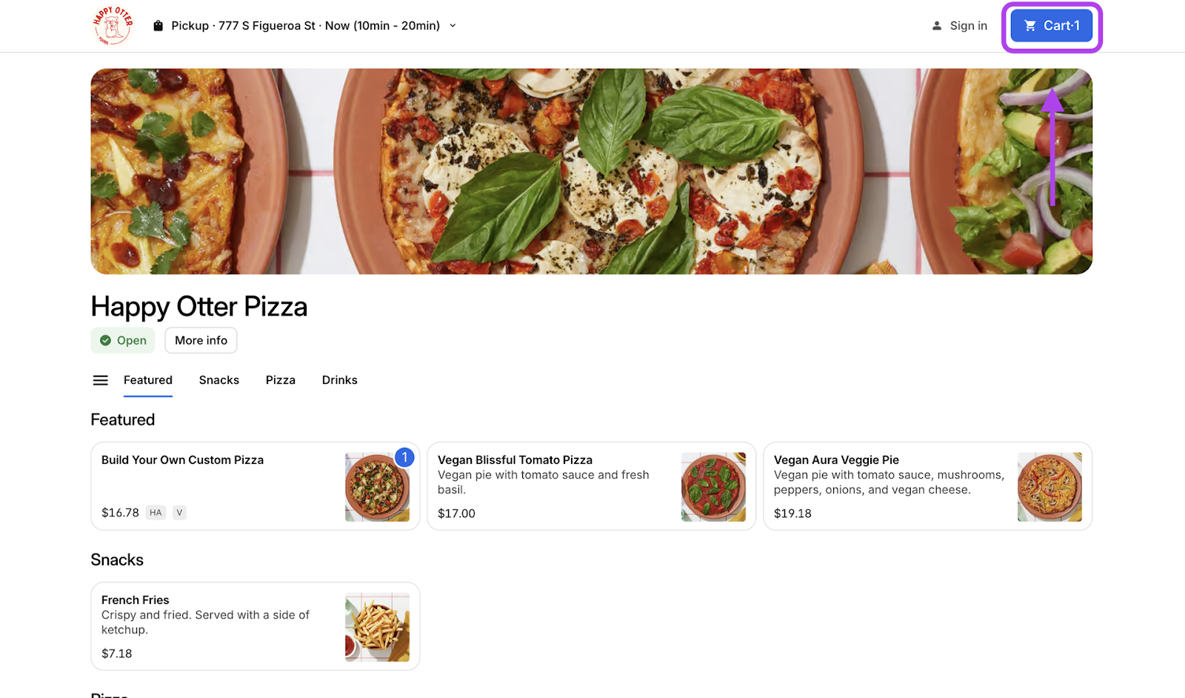Screen dimensions: 1185x698
Task: Switch to the Snacks tab
Action: pos(218,380)
